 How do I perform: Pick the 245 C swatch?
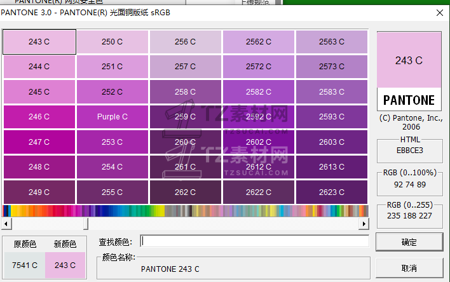pos(39,92)
